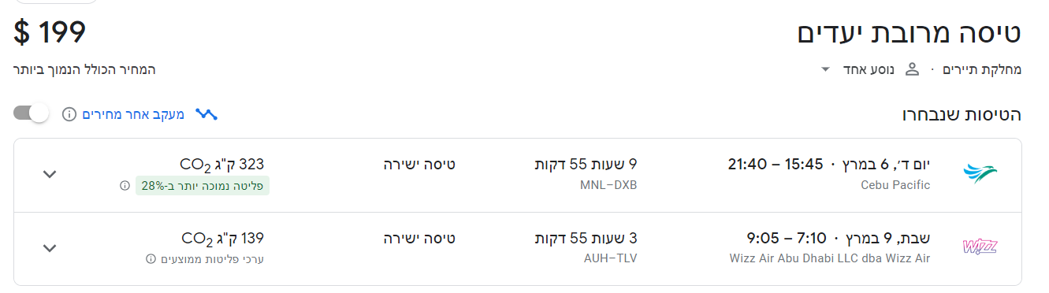Click the 323 kg CO2 emissions value
Screen dimensions: 1049x293
click(222, 165)
